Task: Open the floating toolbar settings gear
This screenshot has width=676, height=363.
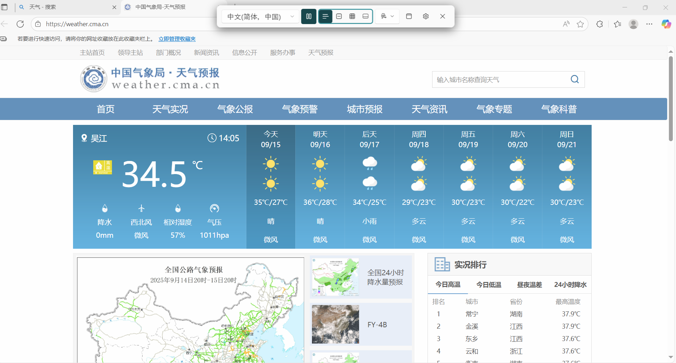Action: [x=426, y=16]
